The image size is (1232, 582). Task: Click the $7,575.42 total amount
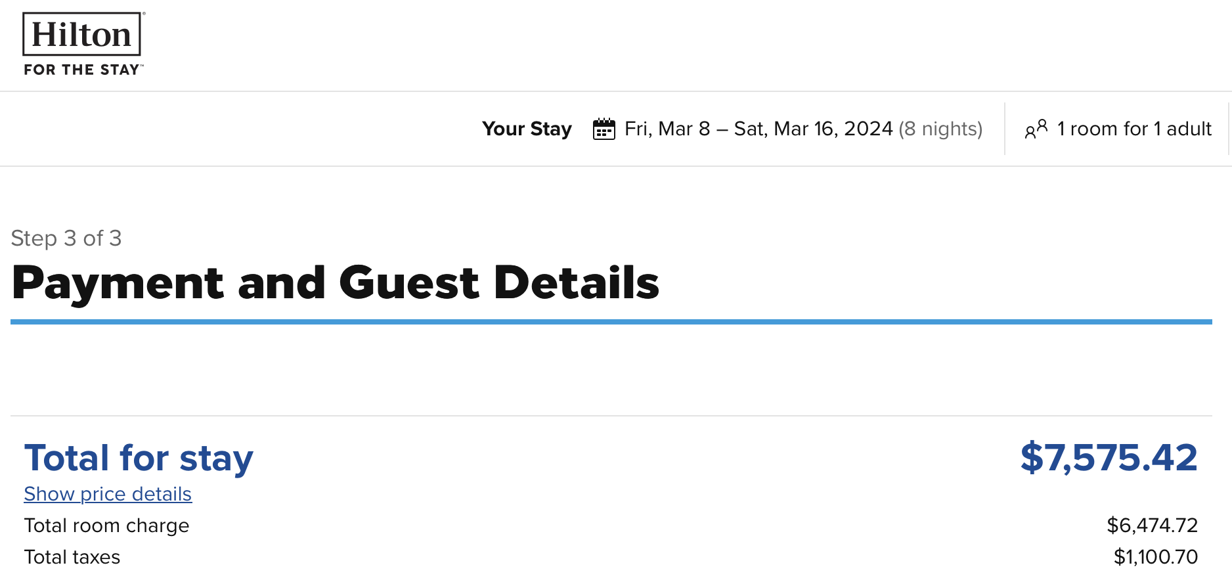(x=1109, y=457)
